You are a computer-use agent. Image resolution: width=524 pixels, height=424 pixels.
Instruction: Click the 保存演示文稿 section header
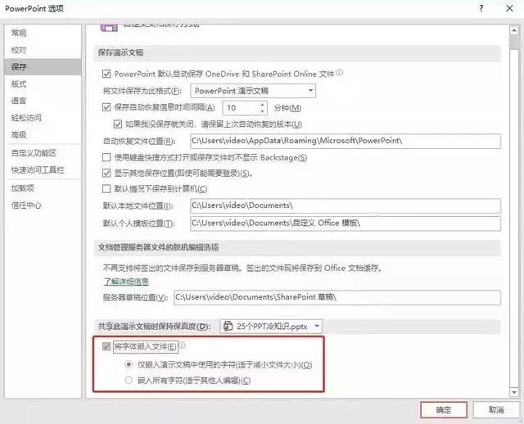[120, 52]
